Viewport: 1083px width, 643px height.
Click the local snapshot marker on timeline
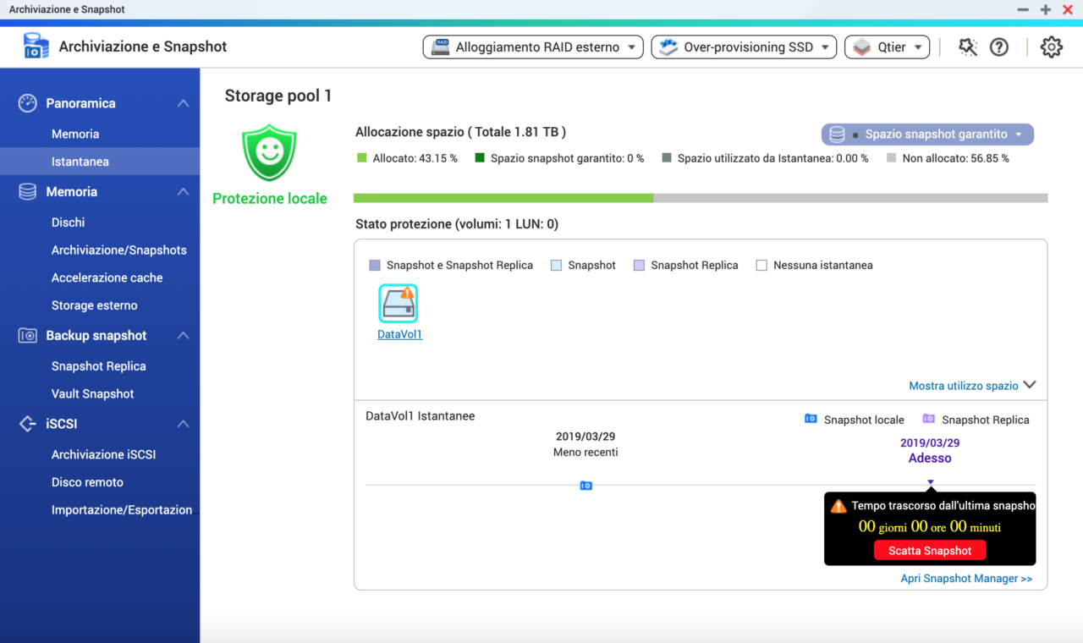585,486
